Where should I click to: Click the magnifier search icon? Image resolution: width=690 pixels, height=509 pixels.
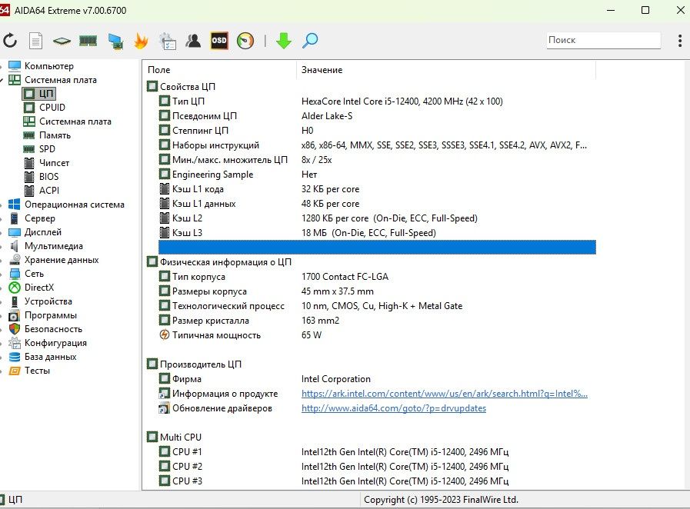point(310,41)
